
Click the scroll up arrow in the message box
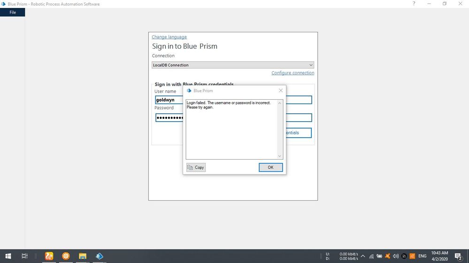(280, 103)
